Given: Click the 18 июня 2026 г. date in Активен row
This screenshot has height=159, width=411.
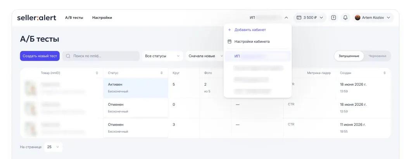Looking at the screenshot, I should pyautogui.click(x=353, y=85).
